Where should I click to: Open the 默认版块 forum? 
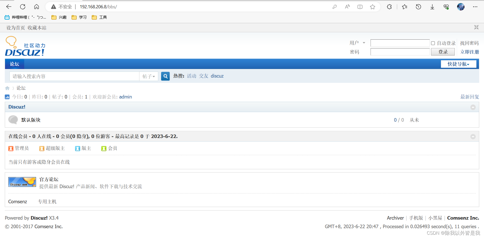point(31,120)
